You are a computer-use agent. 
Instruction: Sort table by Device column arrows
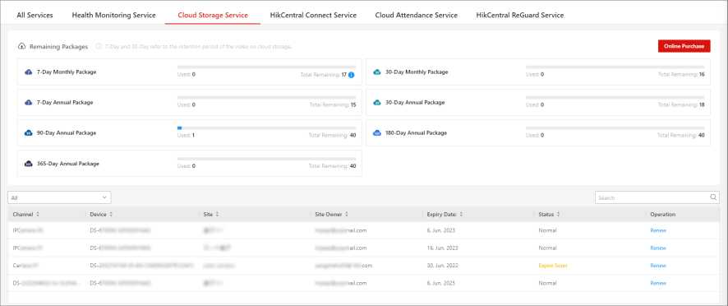[111, 215]
